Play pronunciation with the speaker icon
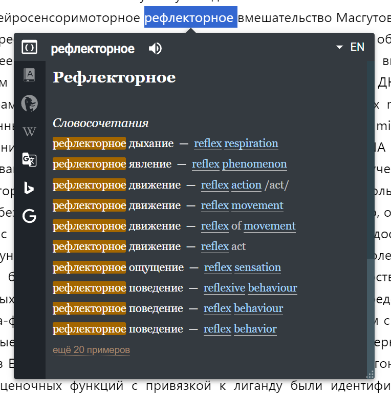 [x=155, y=49]
